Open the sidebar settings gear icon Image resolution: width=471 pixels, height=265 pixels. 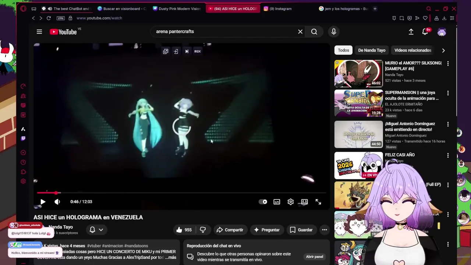tap(23, 181)
